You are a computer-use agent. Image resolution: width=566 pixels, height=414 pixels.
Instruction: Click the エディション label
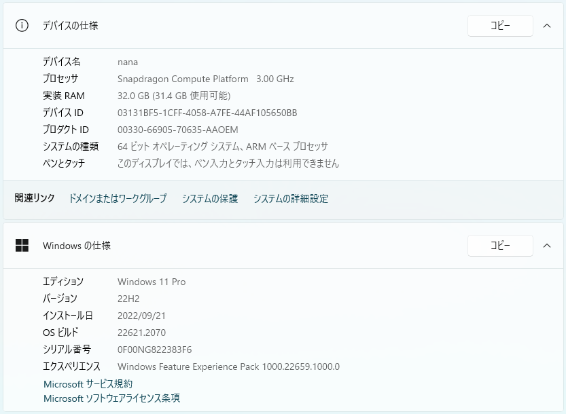(63, 282)
